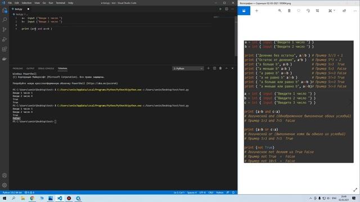Open the File menu
Screen dimensions: 360x202
pyautogui.click(x=10, y=3)
